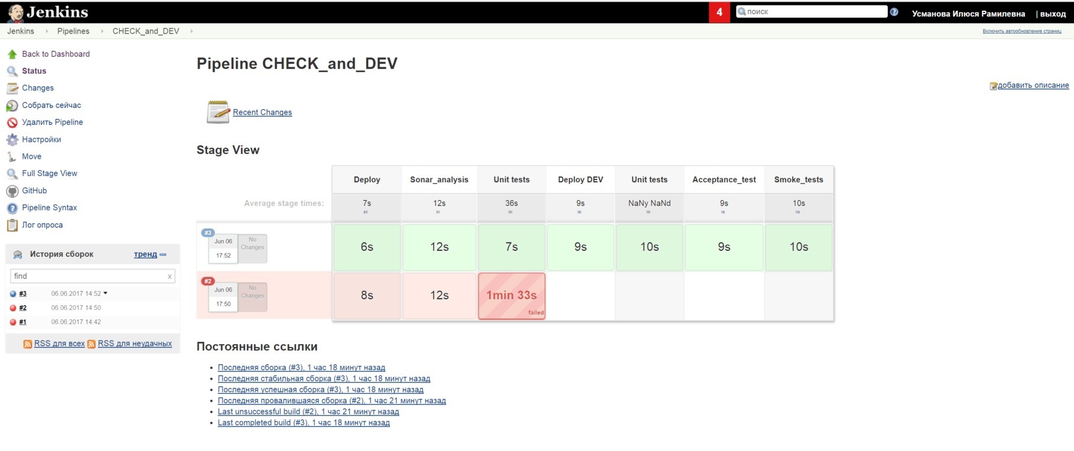Open the Recent Changes link
Image resolution: width=1074 pixels, height=451 pixels.
tap(262, 112)
